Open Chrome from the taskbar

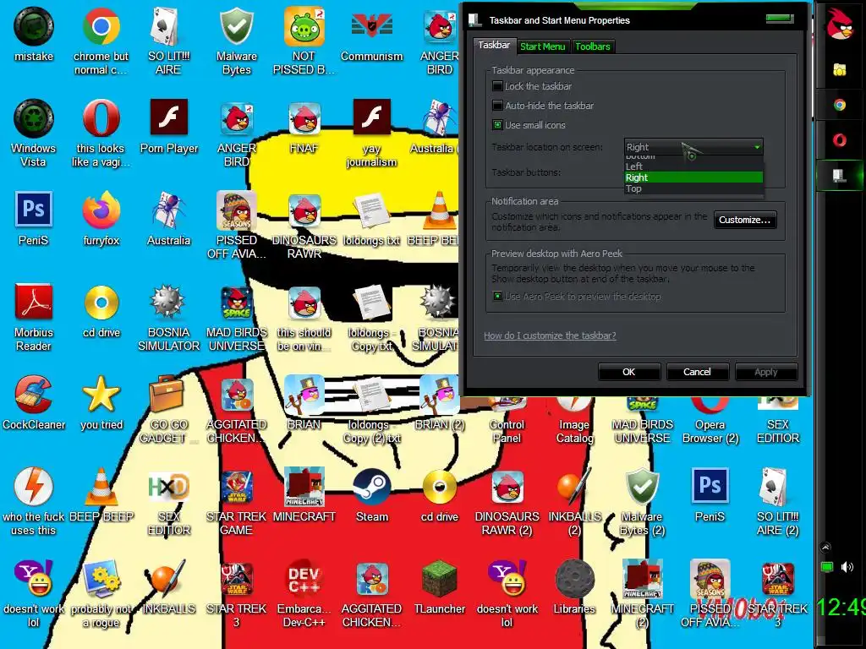[840, 104]
